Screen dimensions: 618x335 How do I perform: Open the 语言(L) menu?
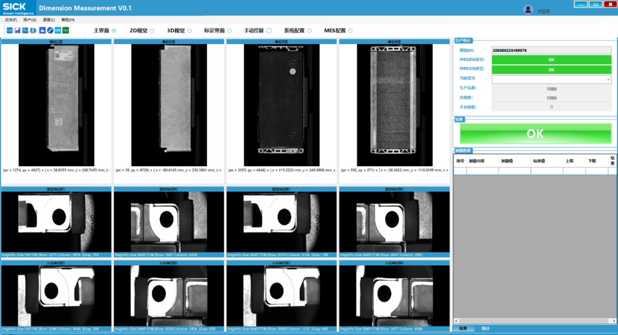point(49,20)
